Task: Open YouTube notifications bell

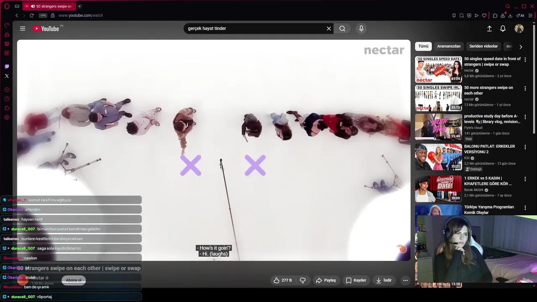Action: [x=503, y=29]
